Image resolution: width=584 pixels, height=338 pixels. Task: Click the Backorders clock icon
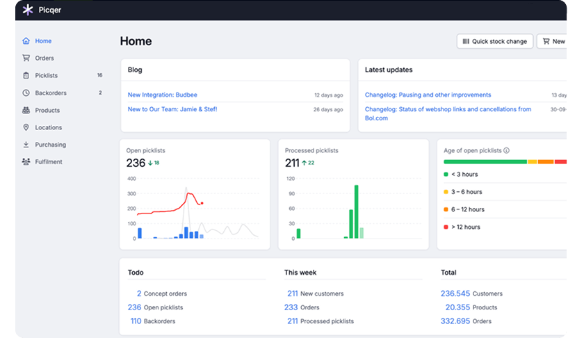26,92
